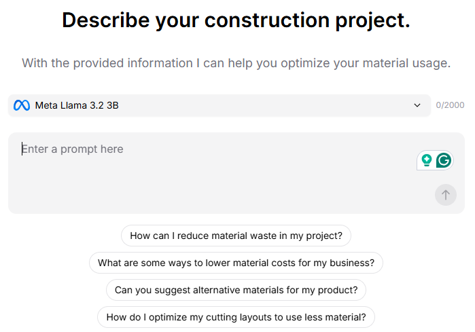Expand model list via chevron arrow

tap(417, 105)
